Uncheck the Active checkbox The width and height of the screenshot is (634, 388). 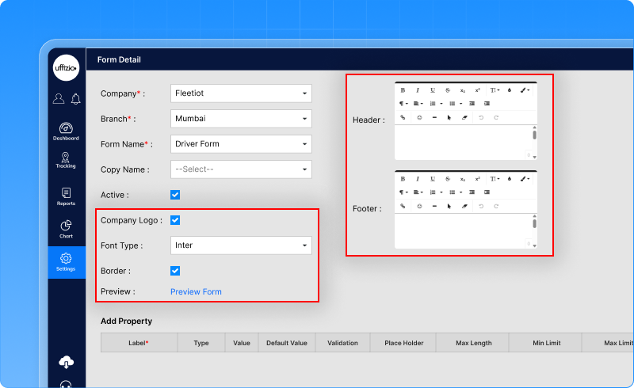point(175,195)
